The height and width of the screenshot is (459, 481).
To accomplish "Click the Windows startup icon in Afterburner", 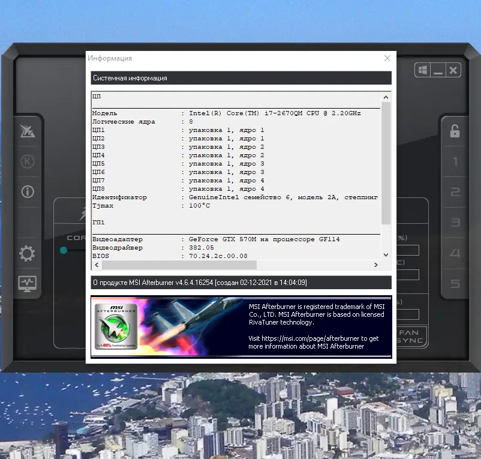I will point(422,70).
